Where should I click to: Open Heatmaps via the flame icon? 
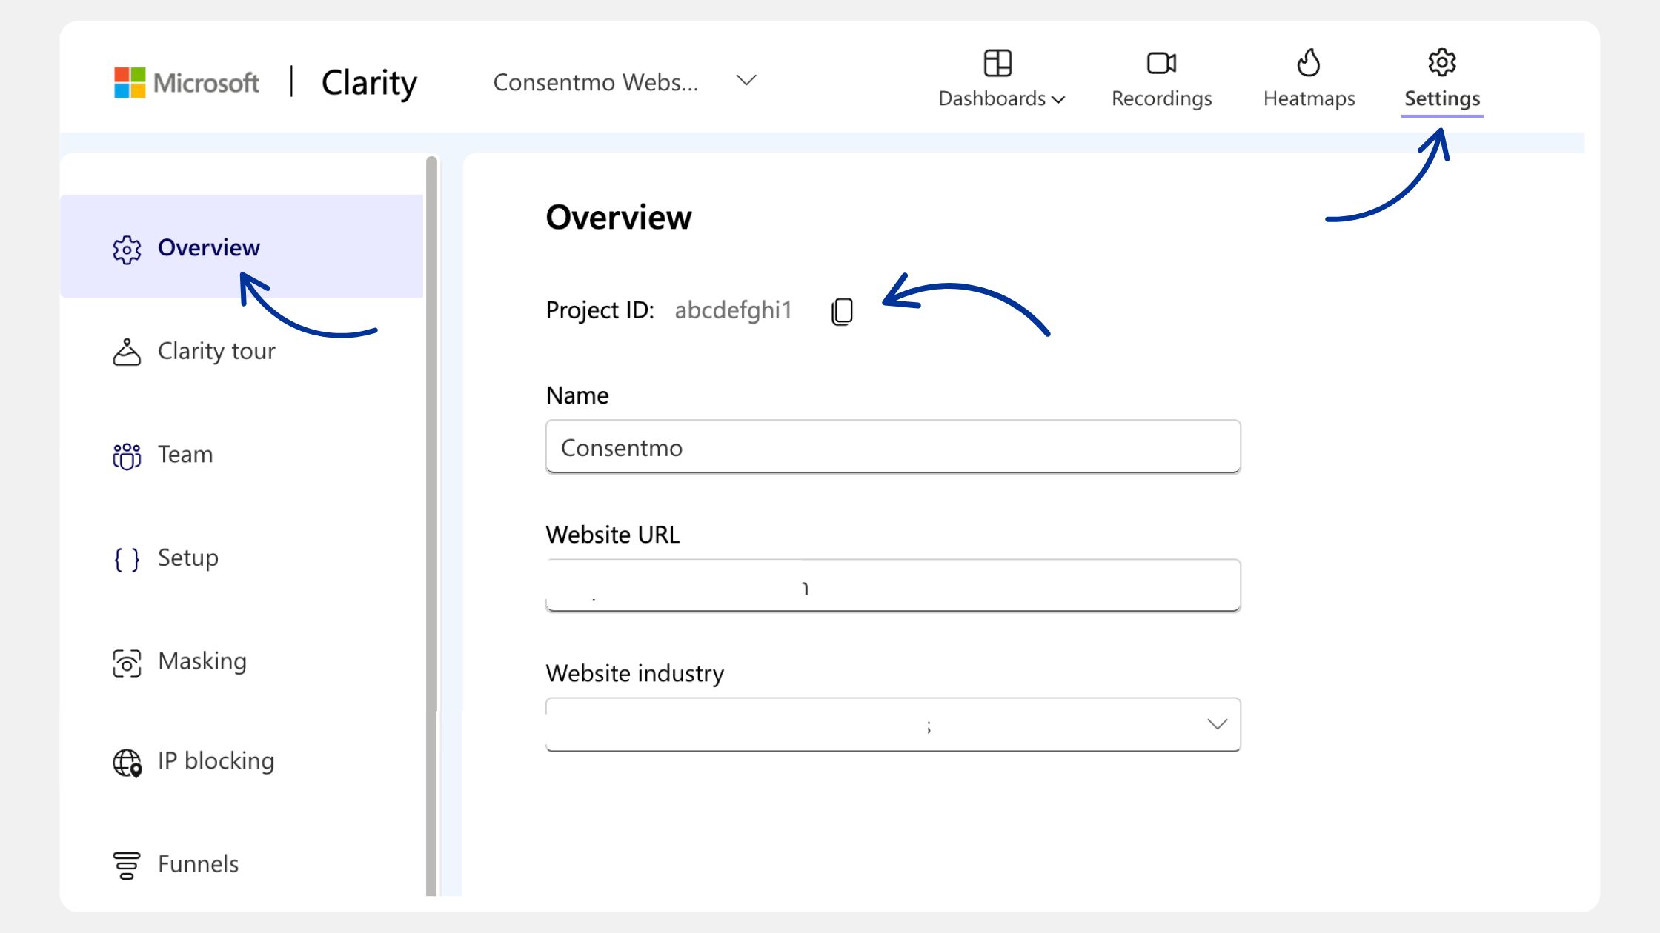[1309, 62]
